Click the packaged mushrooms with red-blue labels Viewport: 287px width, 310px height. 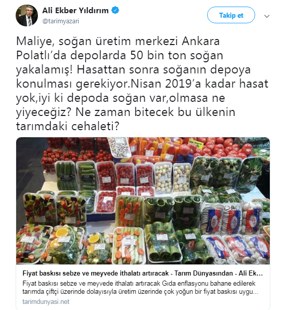tap(235, 234)
